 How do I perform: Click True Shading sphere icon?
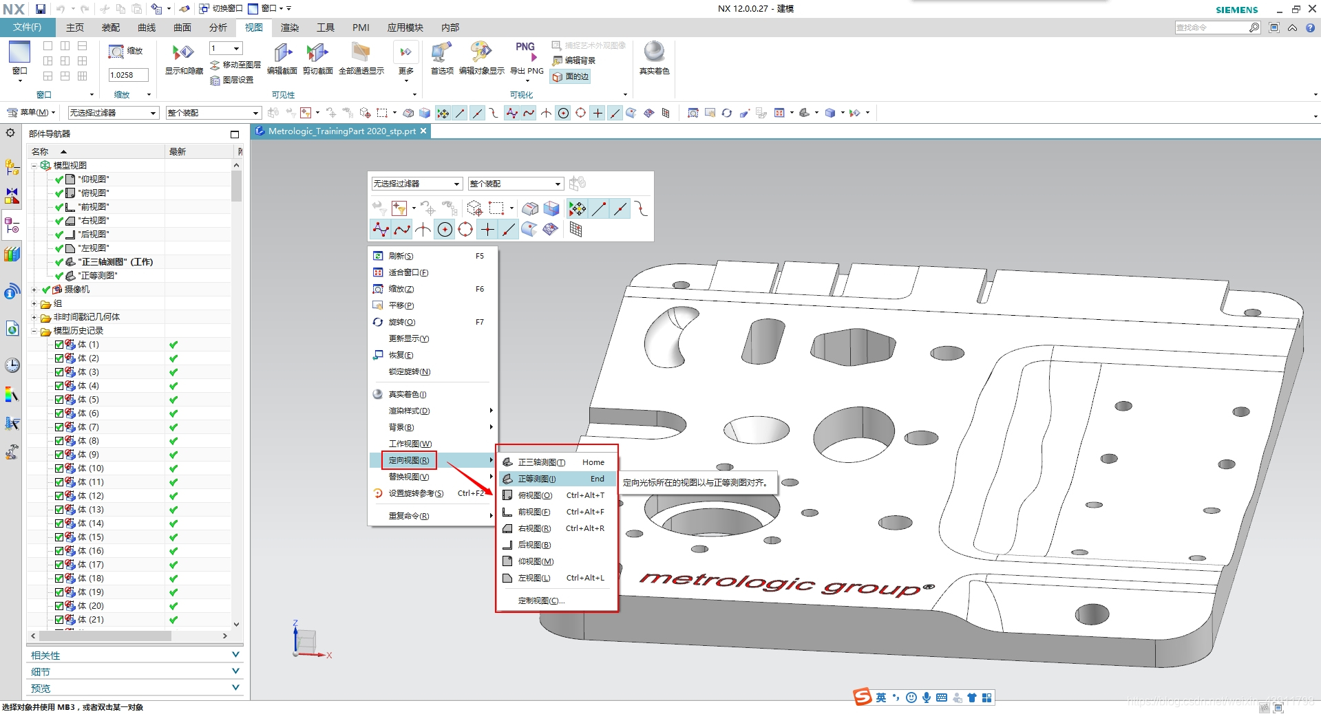pyautogui.click(x=654, y=58)
